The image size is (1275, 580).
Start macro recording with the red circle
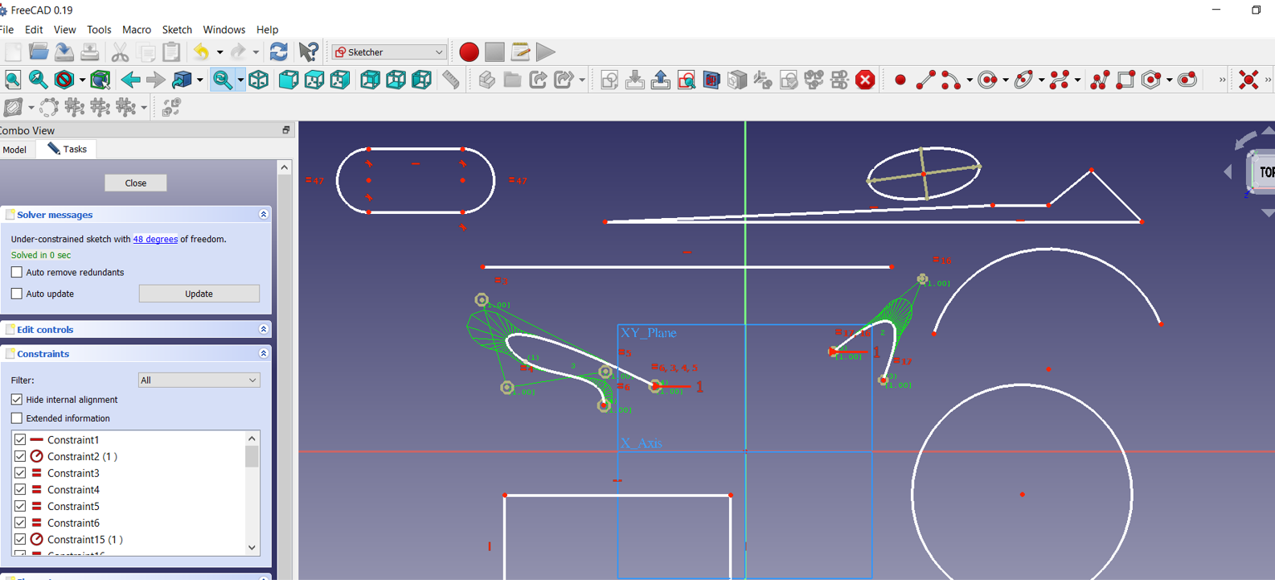(469, 52)
